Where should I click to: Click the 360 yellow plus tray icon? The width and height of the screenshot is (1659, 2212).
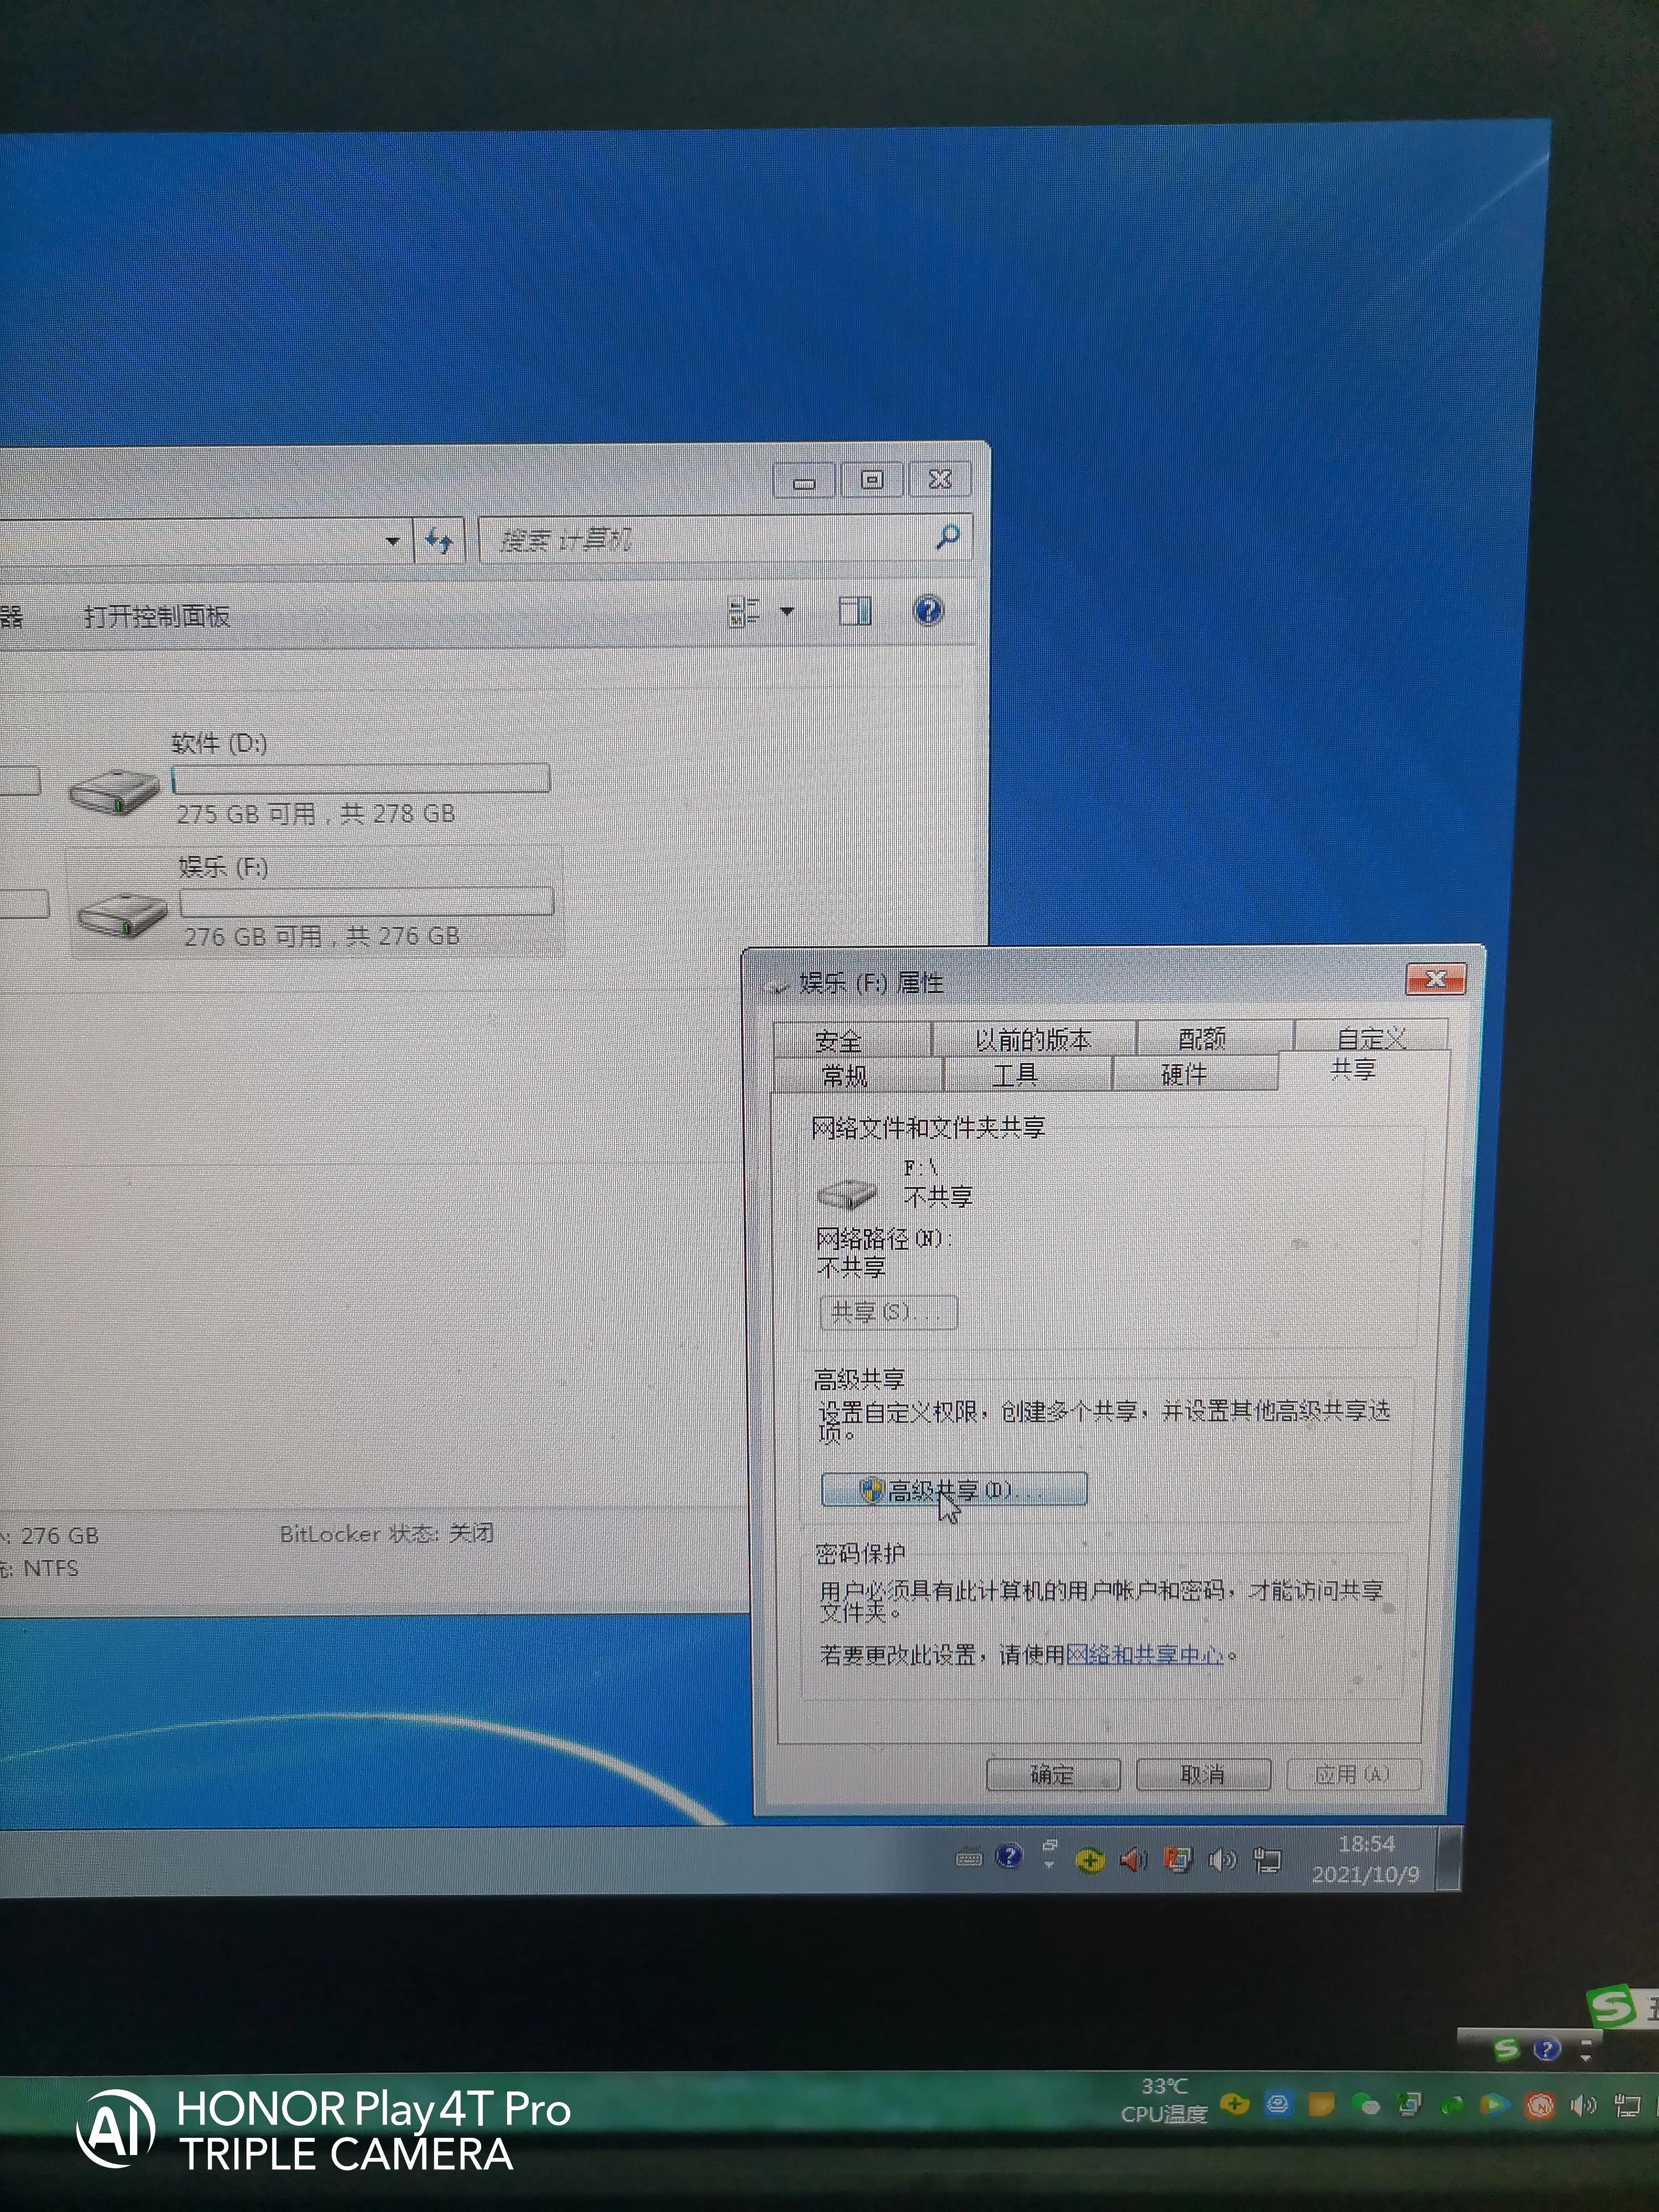(1090, 1860)
